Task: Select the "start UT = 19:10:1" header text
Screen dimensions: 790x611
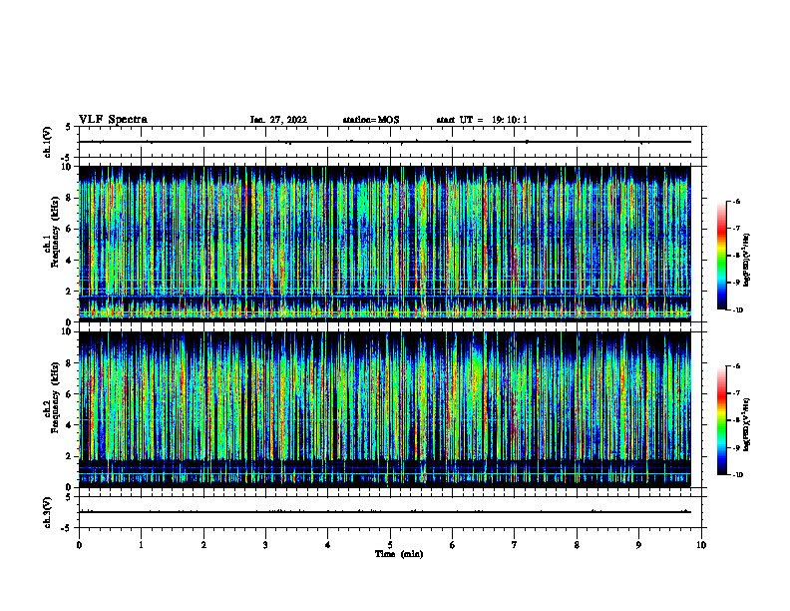Action: 482,120
